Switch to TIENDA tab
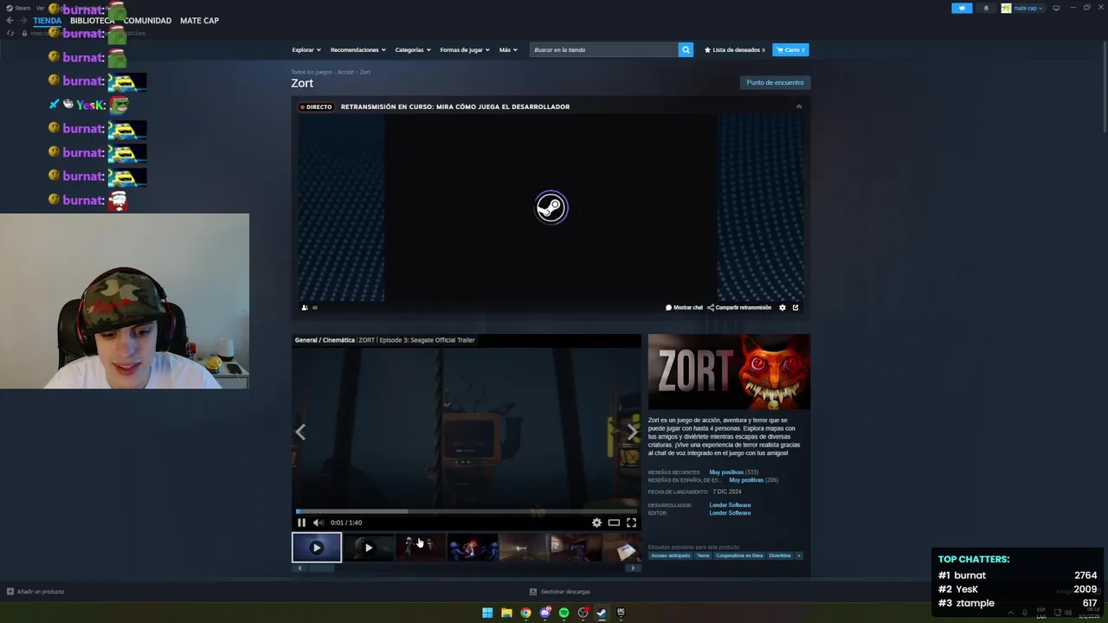 [x=48, y=21]
